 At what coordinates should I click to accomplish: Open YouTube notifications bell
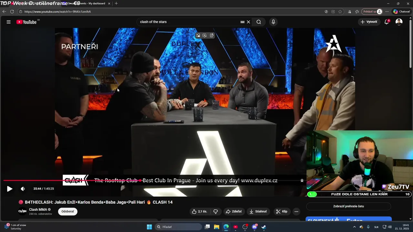click(x=387, y=22)
